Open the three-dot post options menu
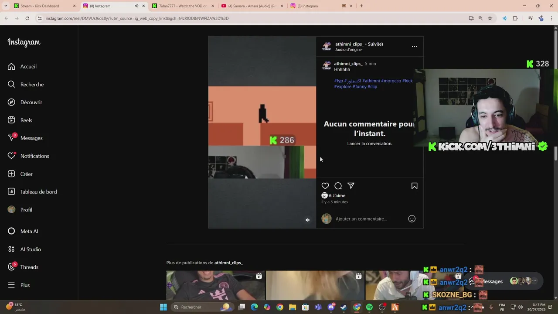Screen dimensions: 558x314 coord(415,46)
